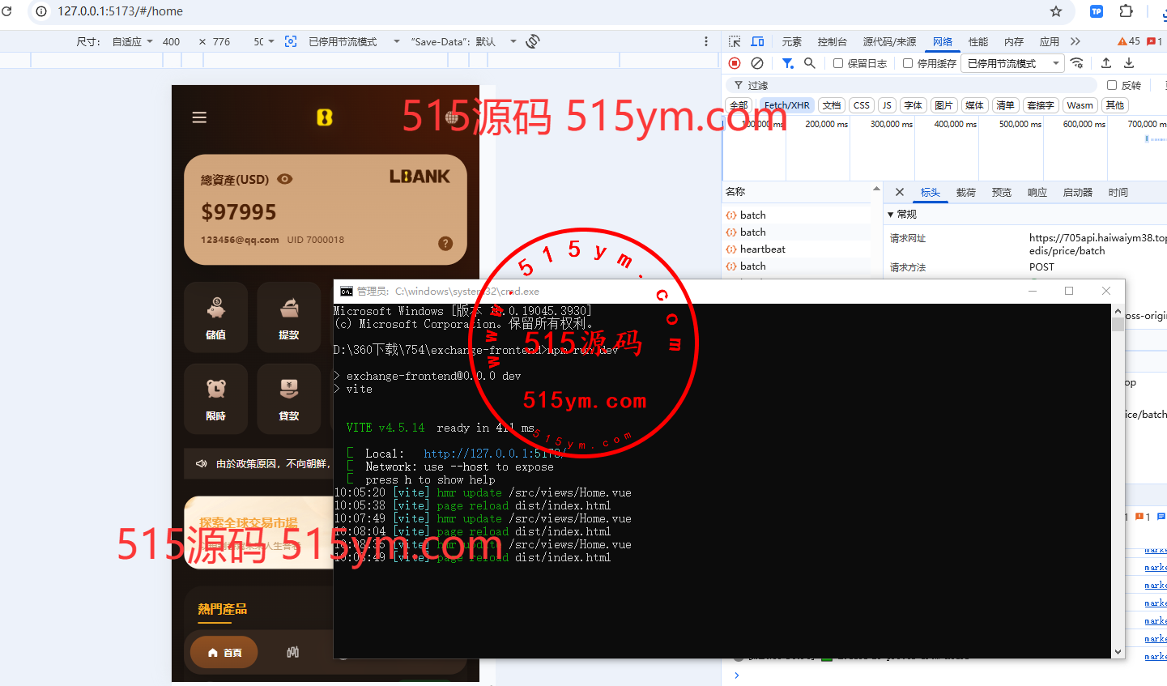Check the 反转 invert checkbox
The height and width of the screenshot is (686, 1167).
[1112, 85]
